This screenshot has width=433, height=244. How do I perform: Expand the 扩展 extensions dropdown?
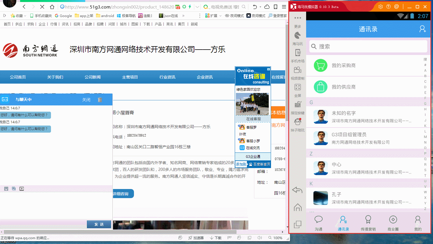pos(220,16)
